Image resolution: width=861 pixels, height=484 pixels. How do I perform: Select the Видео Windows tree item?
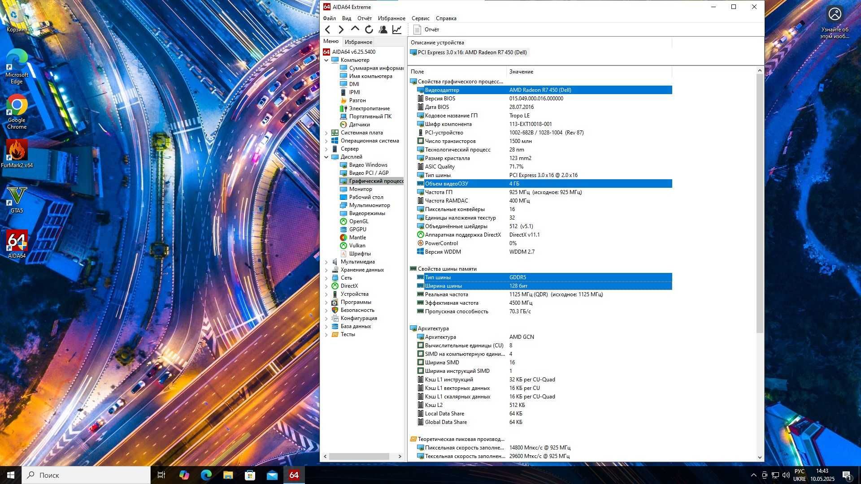tap(364, 165)
